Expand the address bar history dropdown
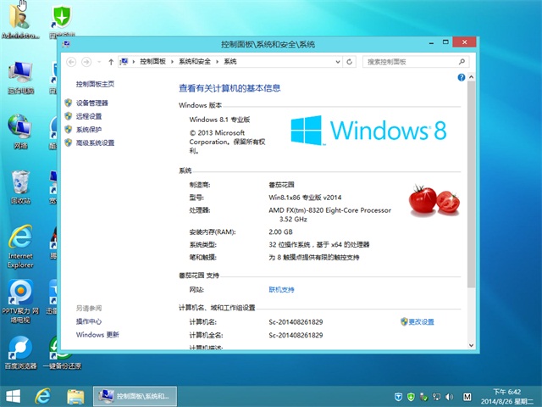 (x=339, y=62)
